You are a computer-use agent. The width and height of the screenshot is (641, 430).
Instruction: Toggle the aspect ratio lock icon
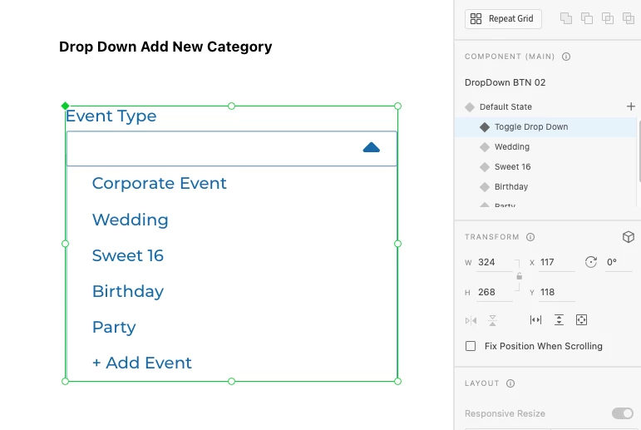(x=519, y=276)
